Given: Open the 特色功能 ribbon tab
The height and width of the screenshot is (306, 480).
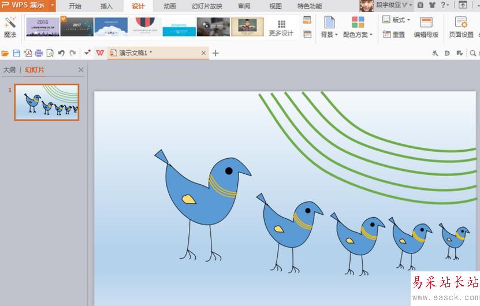Looking at the screenshot, I should (x=310, y=6).
